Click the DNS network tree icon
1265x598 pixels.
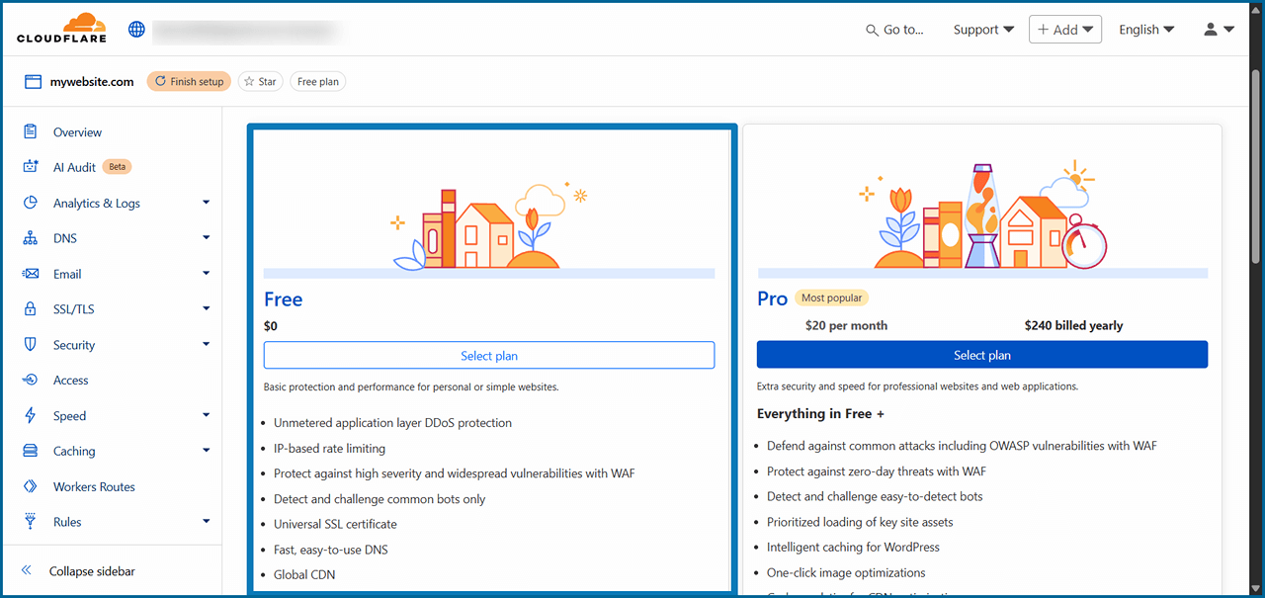pos(31,238)
